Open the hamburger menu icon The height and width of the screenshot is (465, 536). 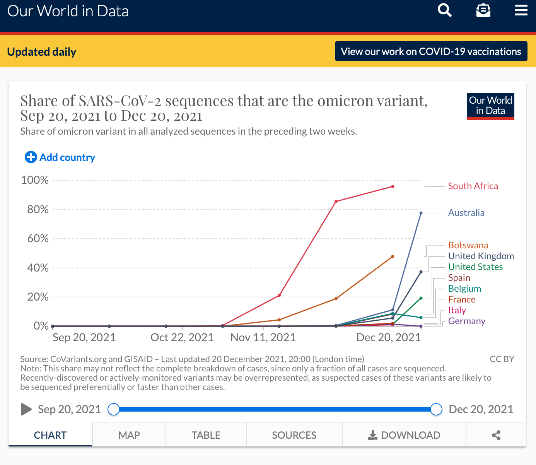(521, 10)
